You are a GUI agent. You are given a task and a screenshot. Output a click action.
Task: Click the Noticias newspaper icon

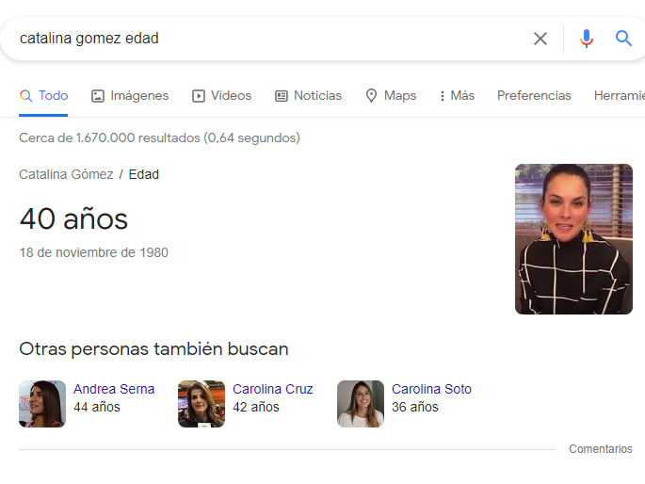282,96
